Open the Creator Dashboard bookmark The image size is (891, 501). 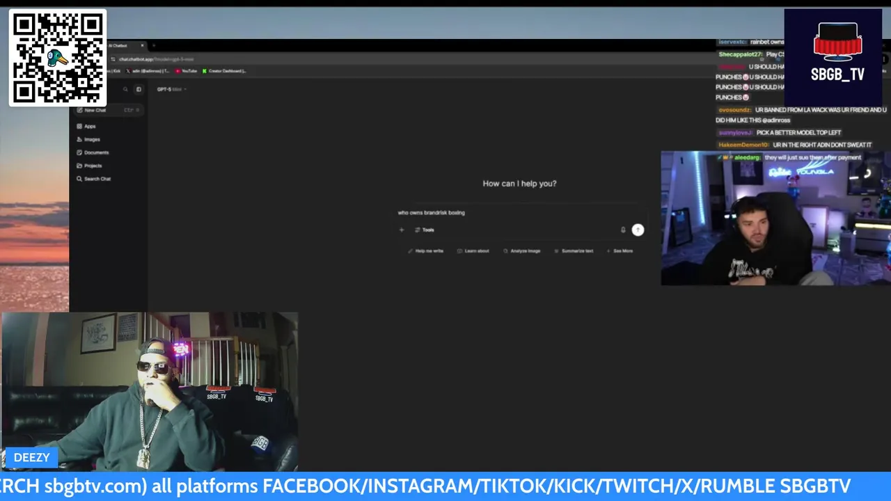pos(224,71)
